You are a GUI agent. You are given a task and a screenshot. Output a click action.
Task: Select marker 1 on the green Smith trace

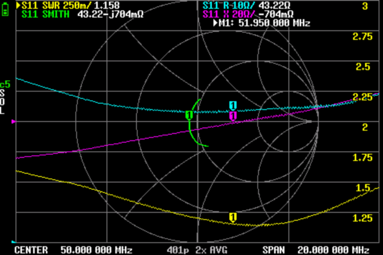(189, 114)
